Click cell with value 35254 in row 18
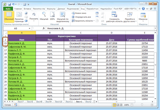The image size is (160, 110). pyautogui.click(x=140, y=54)
